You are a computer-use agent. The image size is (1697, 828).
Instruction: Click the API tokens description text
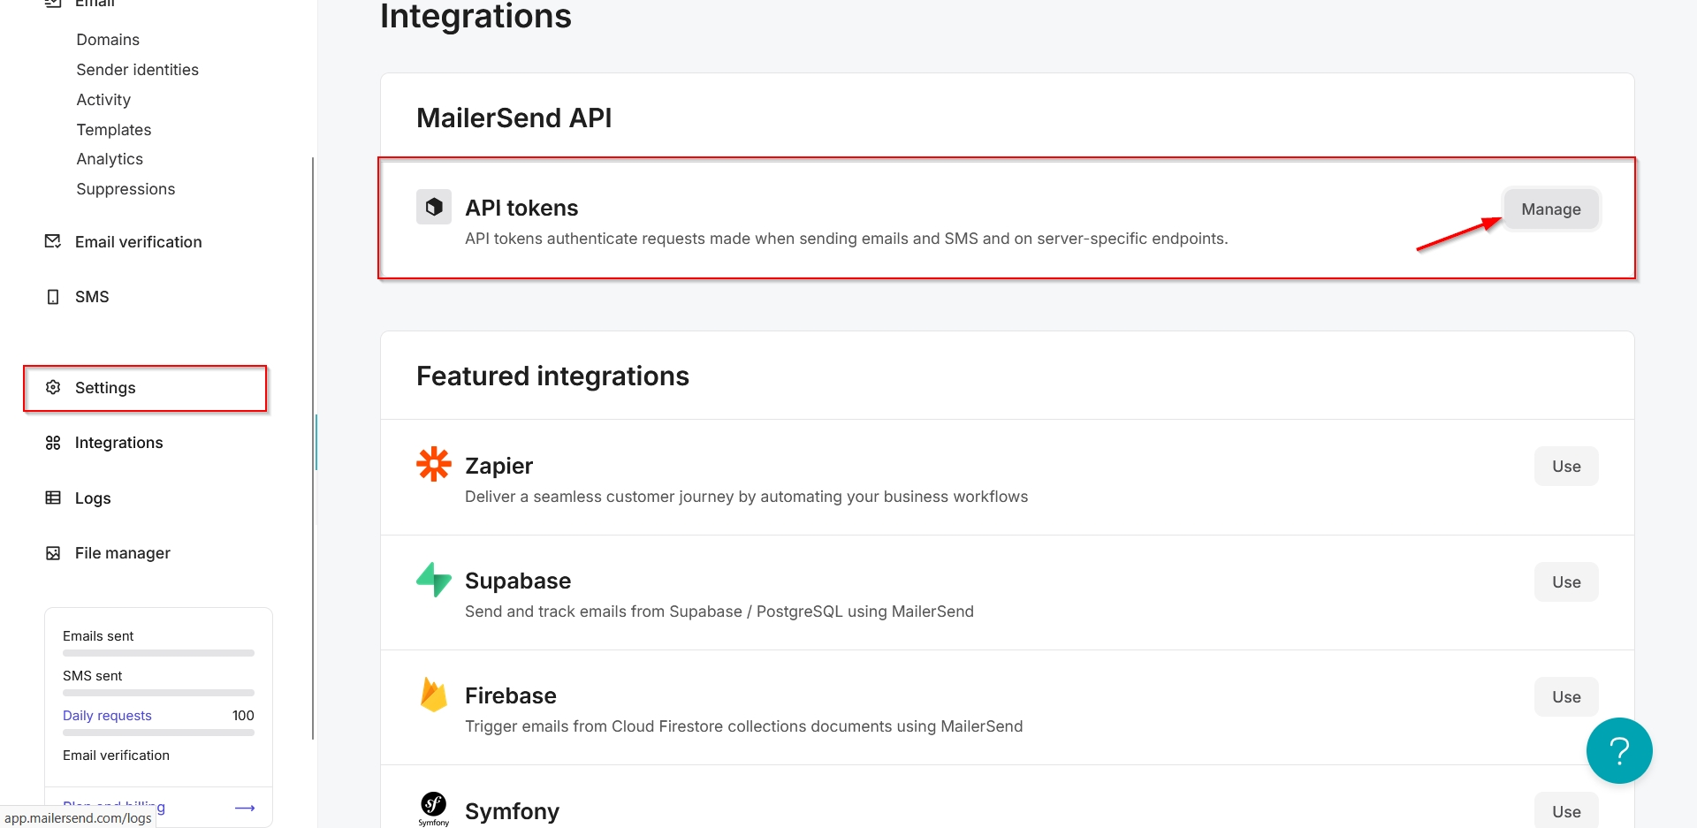(846, 239)
